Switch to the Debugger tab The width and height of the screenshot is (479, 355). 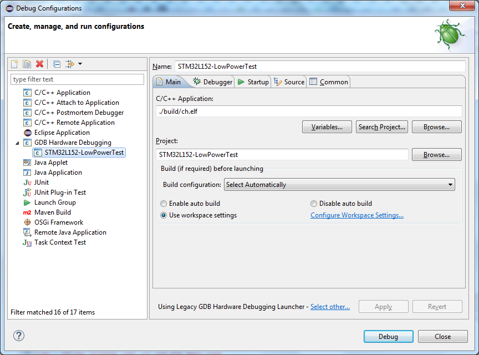click(x=212, y=82)
